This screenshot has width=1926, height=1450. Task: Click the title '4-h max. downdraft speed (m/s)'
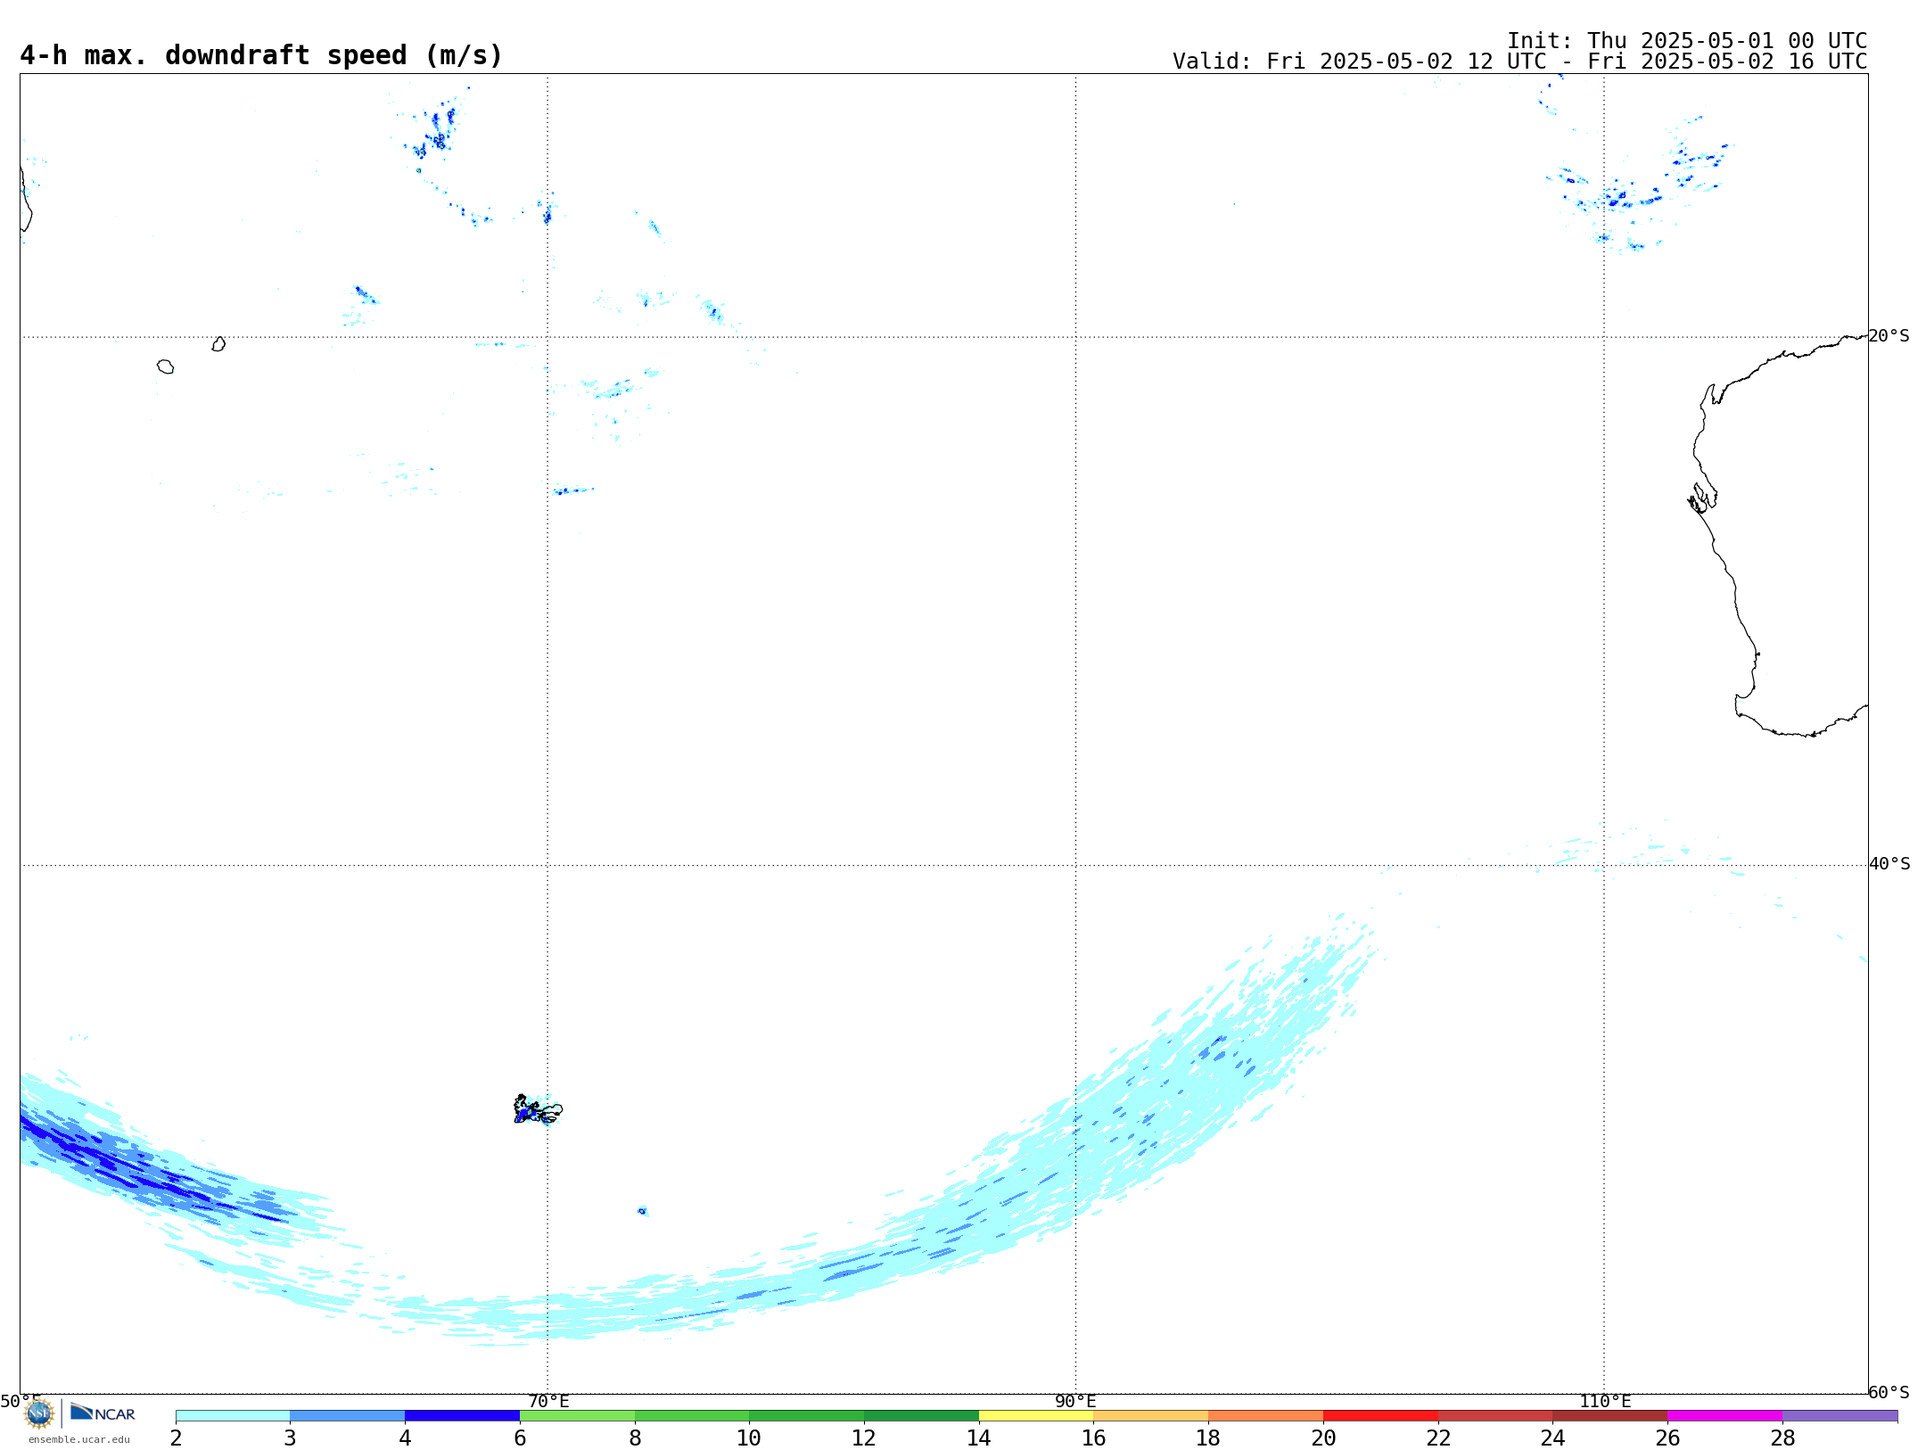click(261, 55)
